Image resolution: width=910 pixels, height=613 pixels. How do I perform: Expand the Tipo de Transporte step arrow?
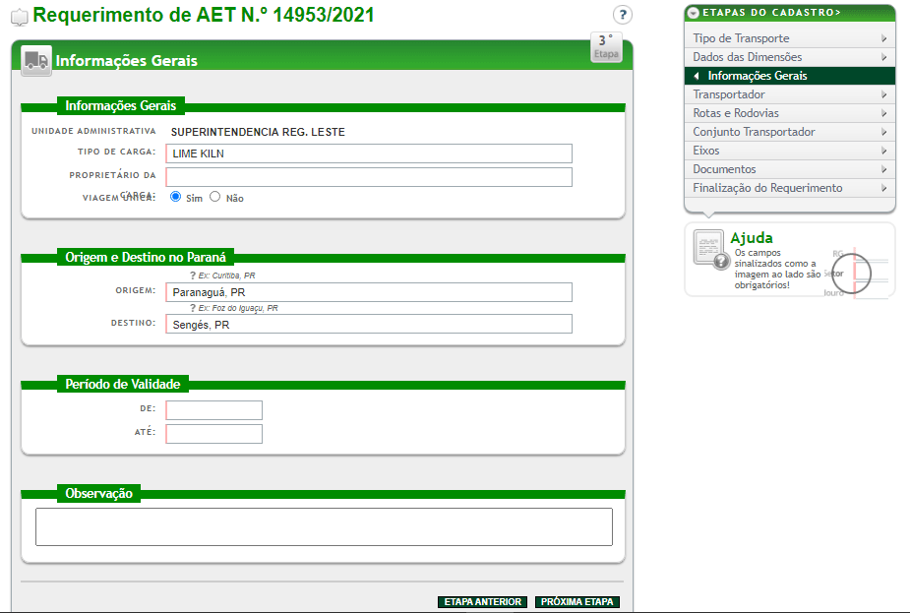(x=884, y=38)
